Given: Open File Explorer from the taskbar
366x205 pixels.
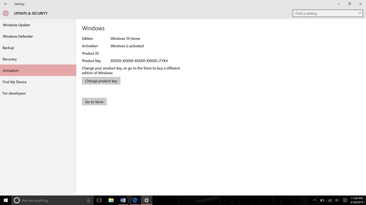Looking at the screenshot, I should point(111,200).
